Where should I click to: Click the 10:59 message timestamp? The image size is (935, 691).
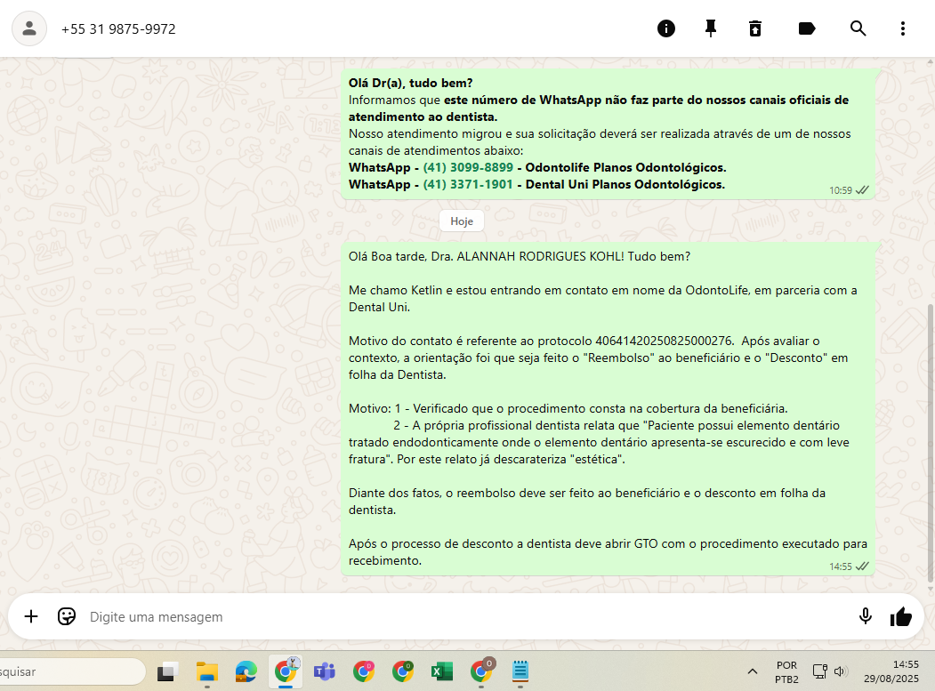tap(840, 190)
